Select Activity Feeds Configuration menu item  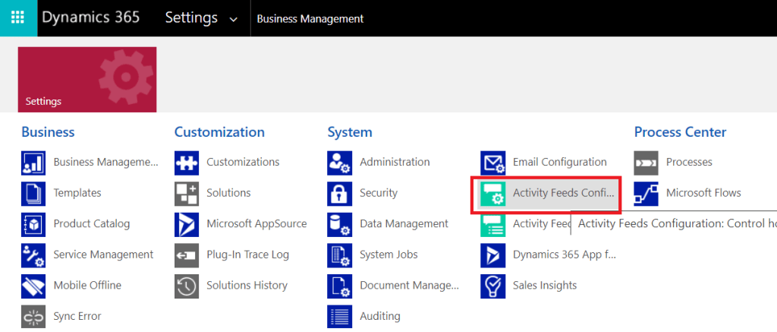click(562, 194)
